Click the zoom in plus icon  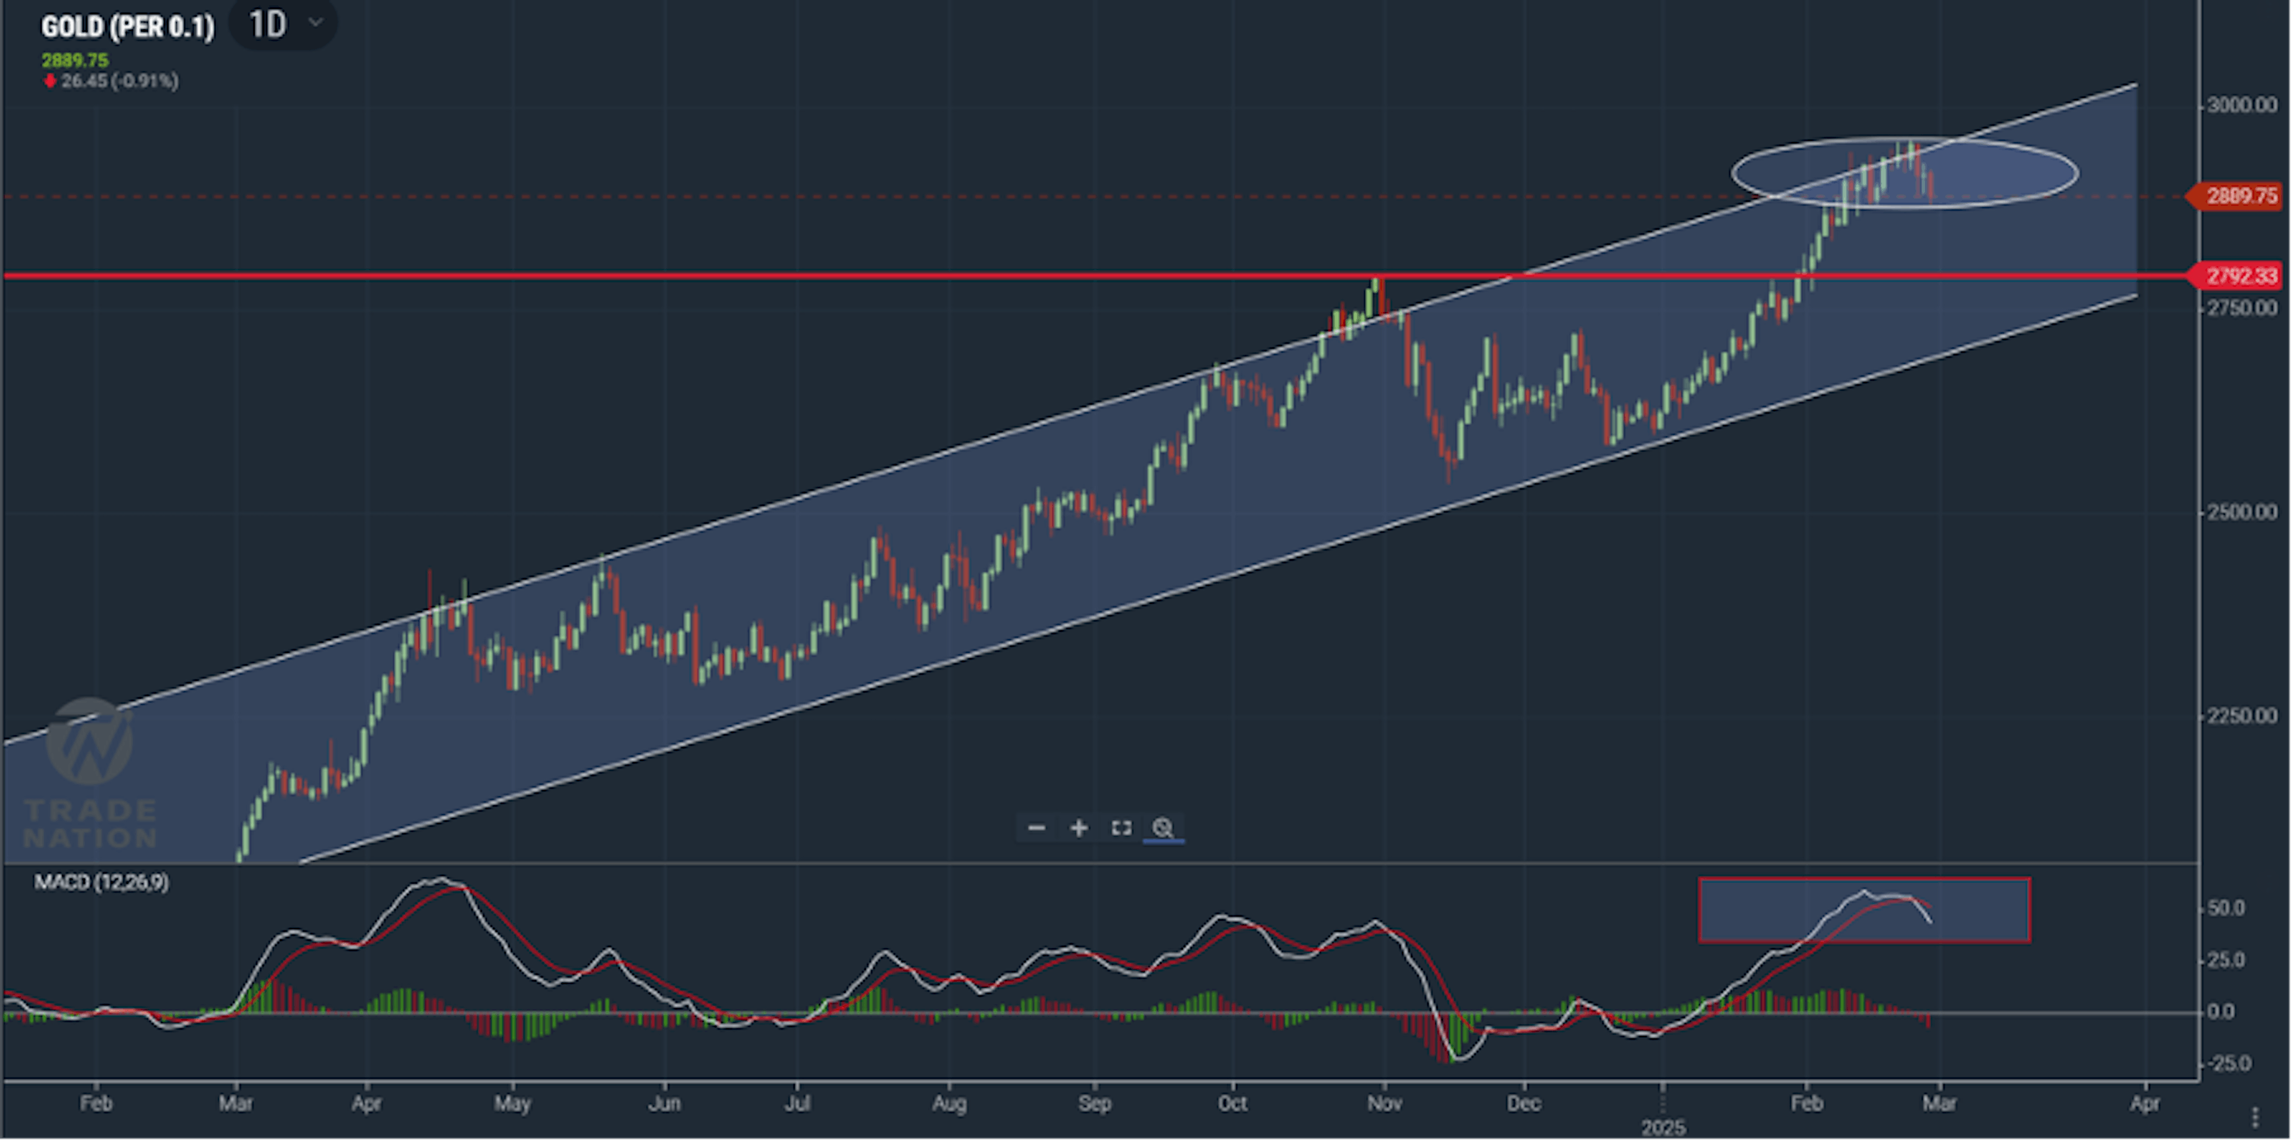1079,829
